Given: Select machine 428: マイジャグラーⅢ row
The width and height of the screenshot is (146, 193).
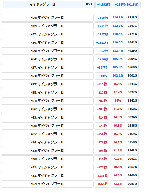Looking at the screenshot, I should pos(47,159).
